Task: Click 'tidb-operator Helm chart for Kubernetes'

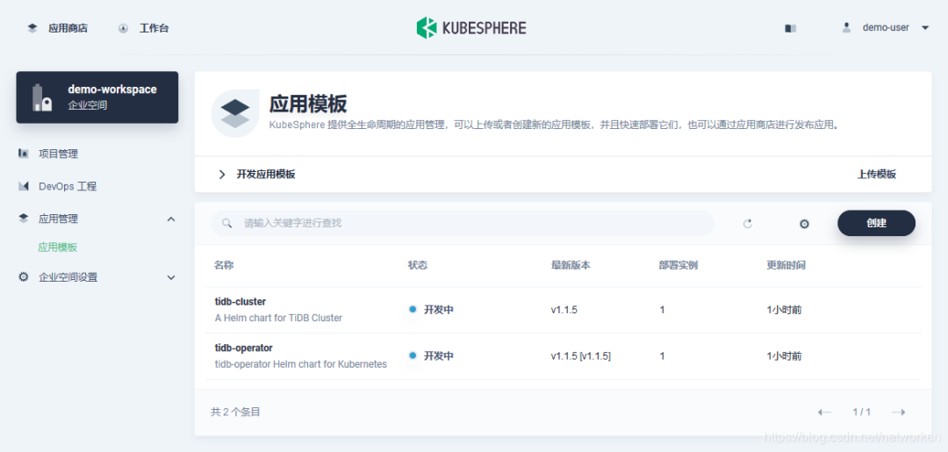Action: (x=301, y=364)
